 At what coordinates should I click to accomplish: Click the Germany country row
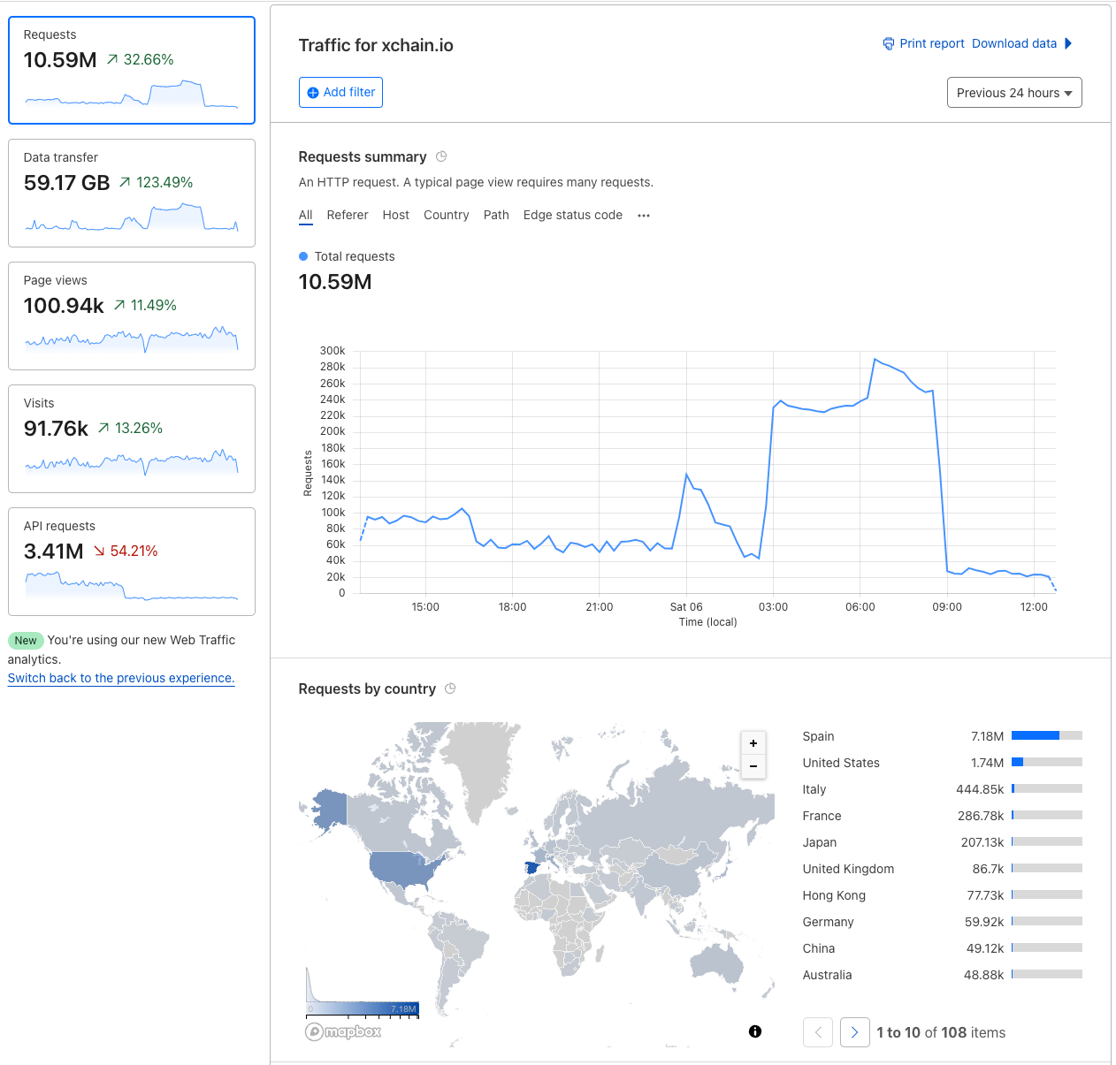tap(942, 922)
